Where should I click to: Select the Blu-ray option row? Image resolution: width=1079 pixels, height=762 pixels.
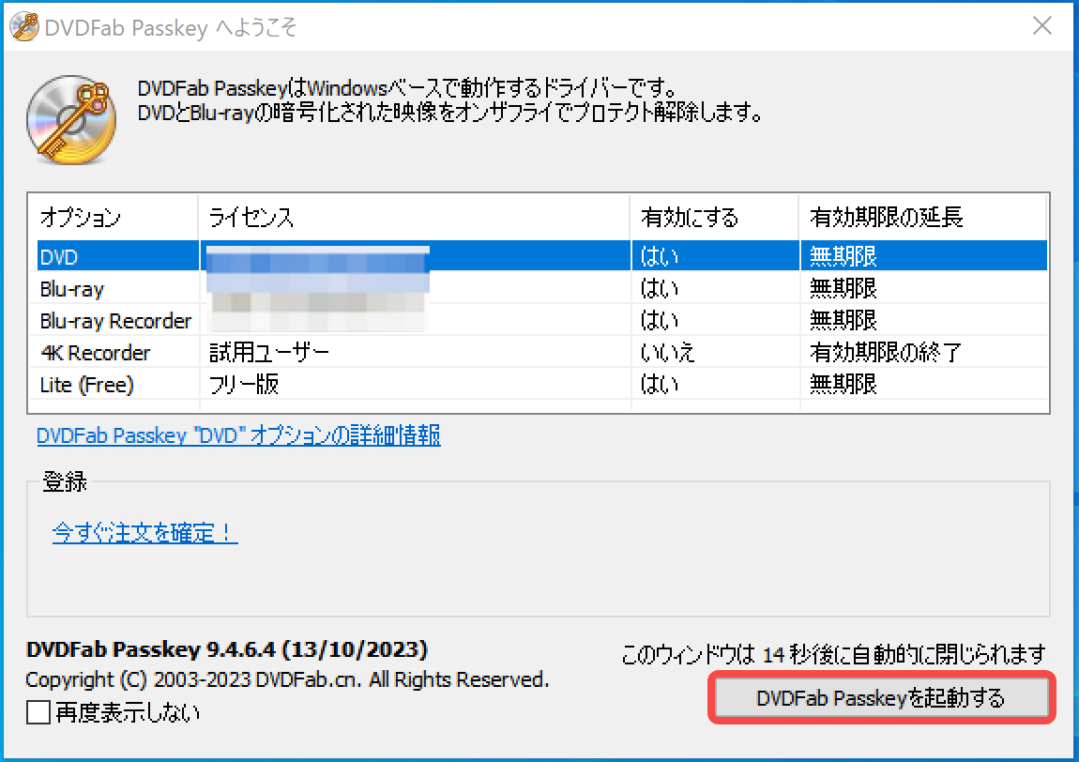tap(541, 288)
